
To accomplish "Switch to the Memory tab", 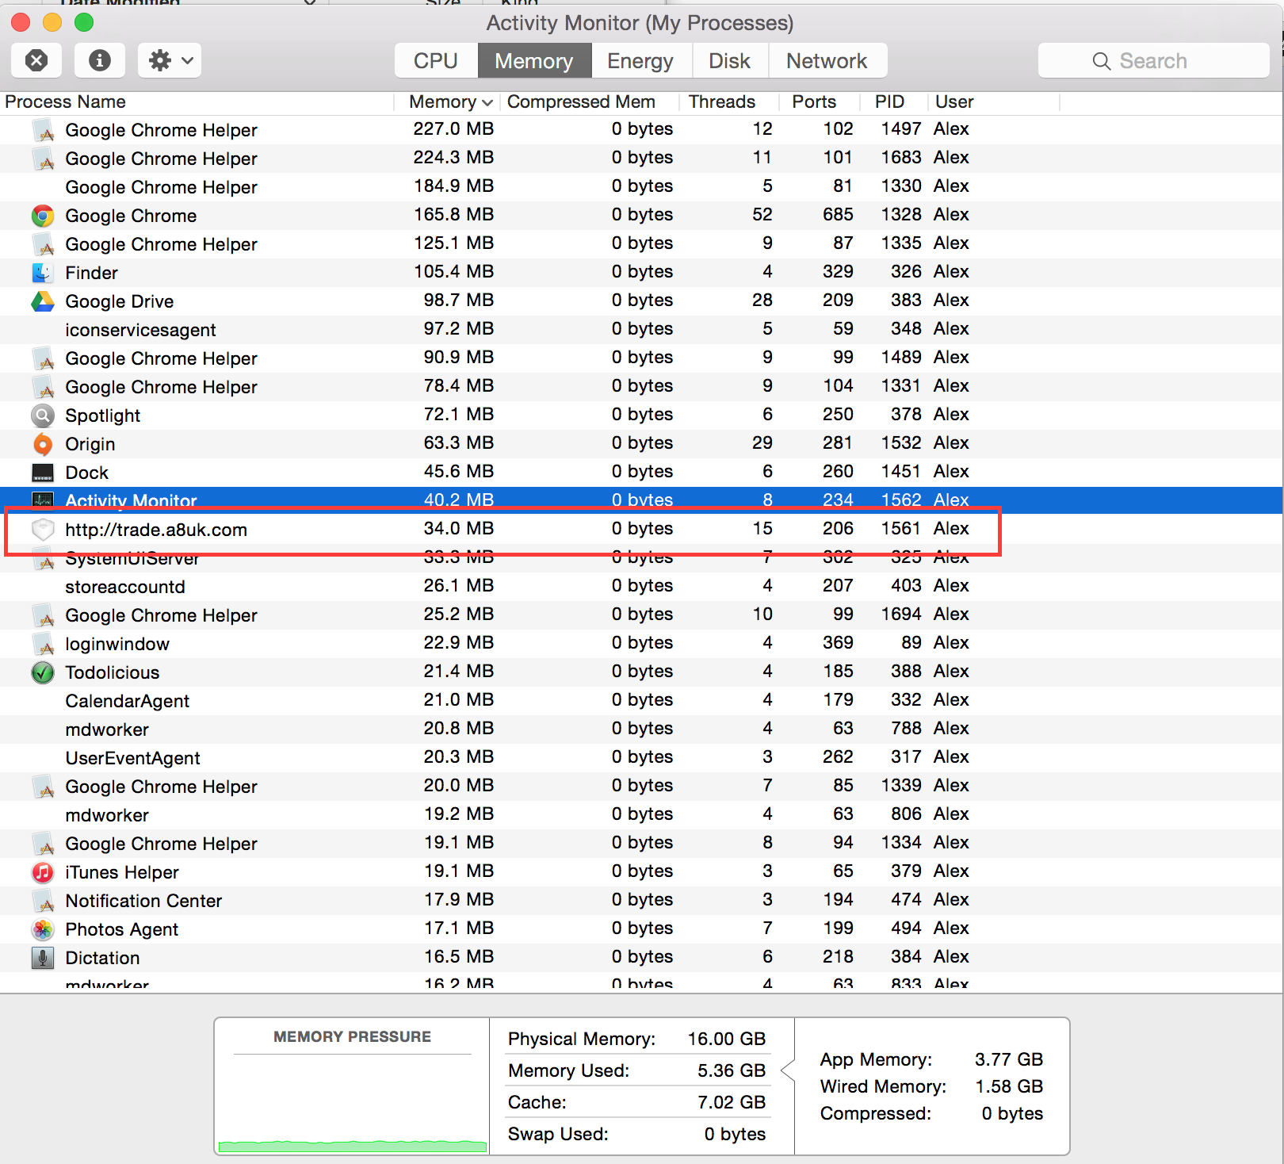I will point(534,60).
